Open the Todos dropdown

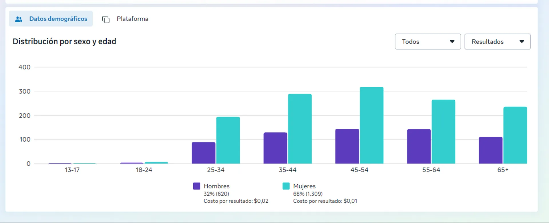[x=428, y=42]
